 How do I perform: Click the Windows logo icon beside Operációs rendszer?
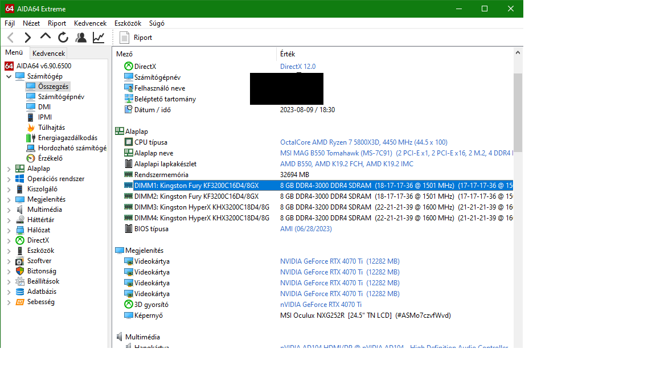point(20,179)
